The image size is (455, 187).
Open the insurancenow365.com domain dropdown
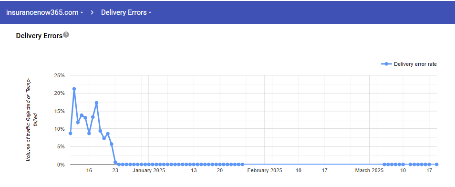click(44, 12)
